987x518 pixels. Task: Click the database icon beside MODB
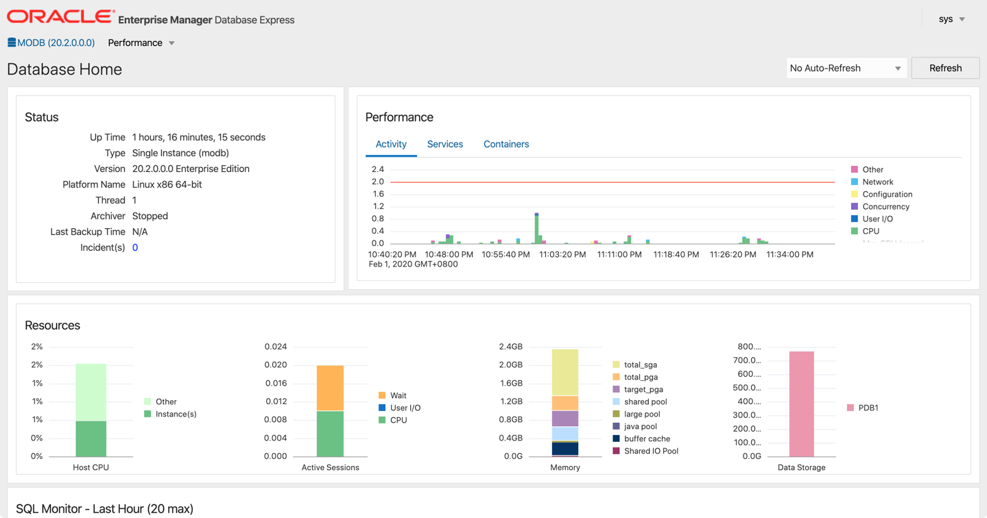[x=10, y=42]
